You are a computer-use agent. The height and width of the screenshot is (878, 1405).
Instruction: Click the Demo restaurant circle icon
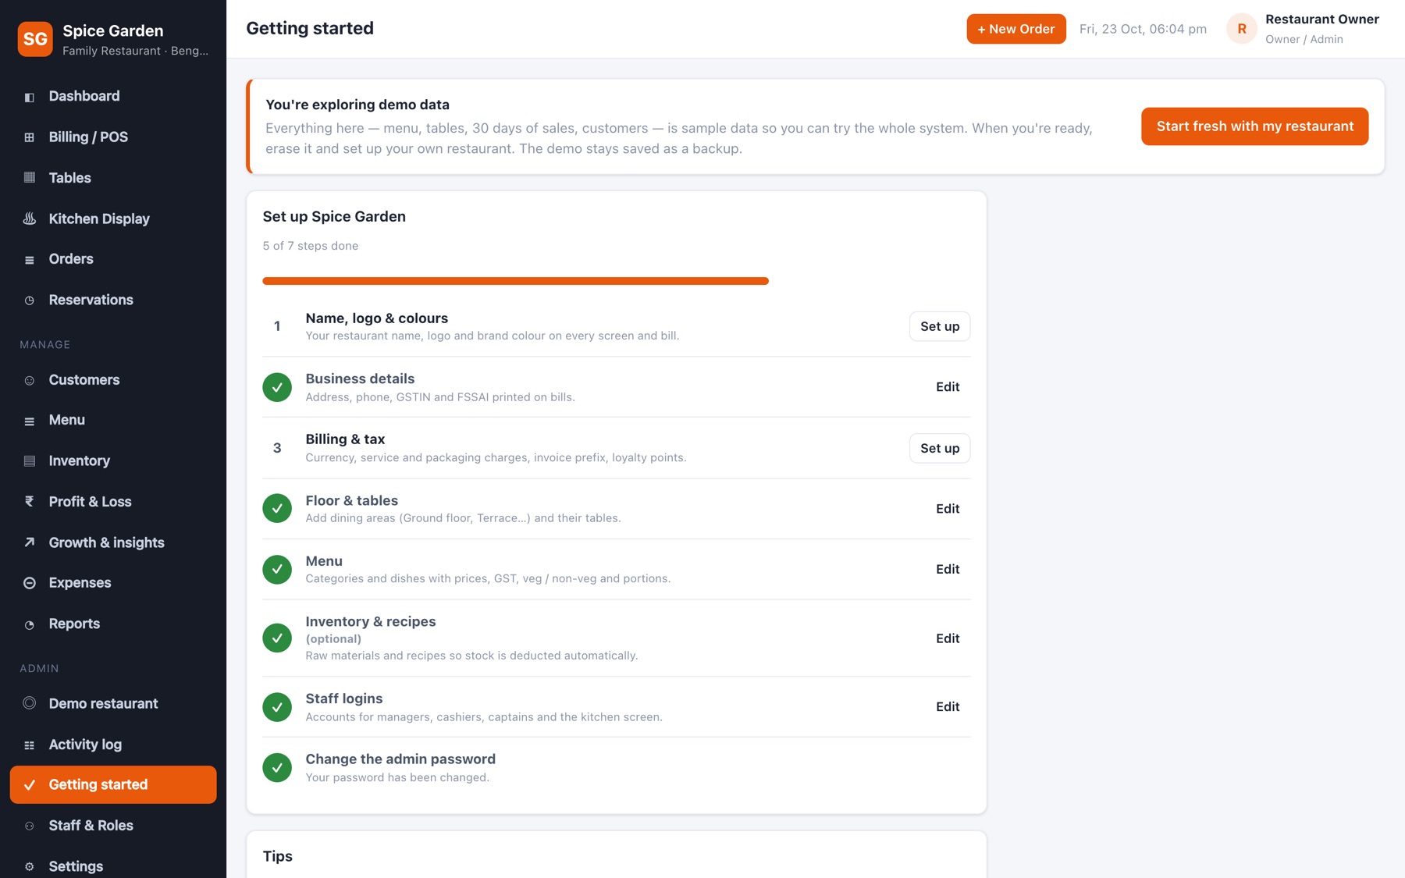pyautogui.click(x=30, y=703)
